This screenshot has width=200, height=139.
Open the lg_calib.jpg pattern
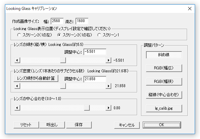(164, 108)
